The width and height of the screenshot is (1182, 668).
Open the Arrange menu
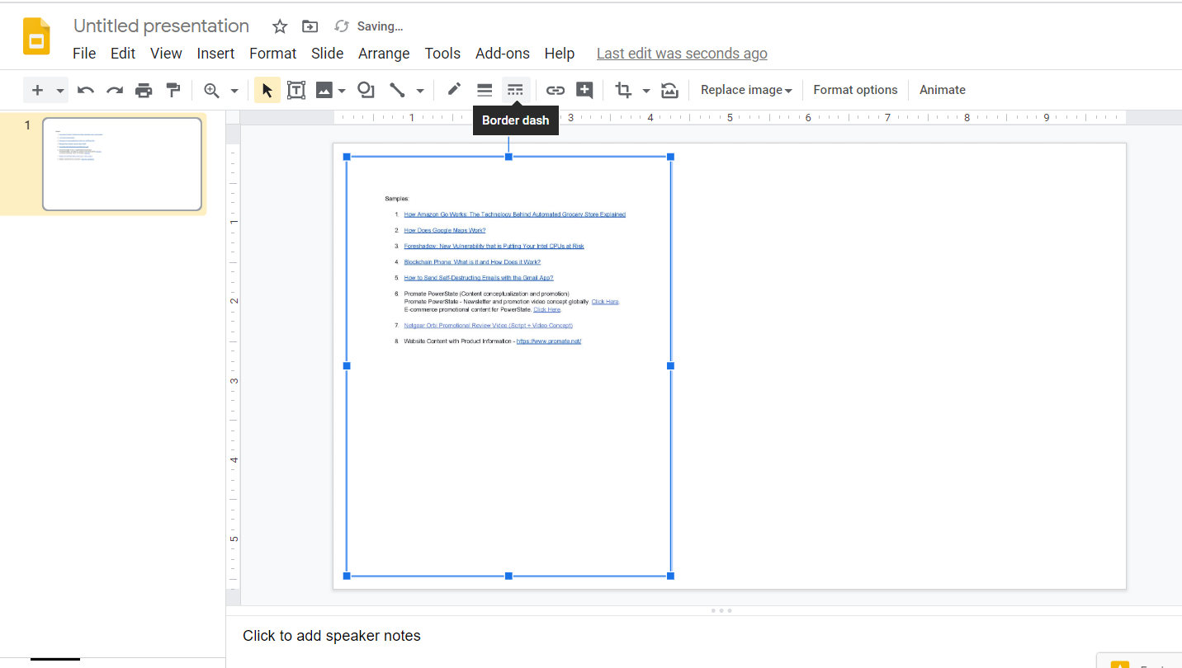(384, 53)
